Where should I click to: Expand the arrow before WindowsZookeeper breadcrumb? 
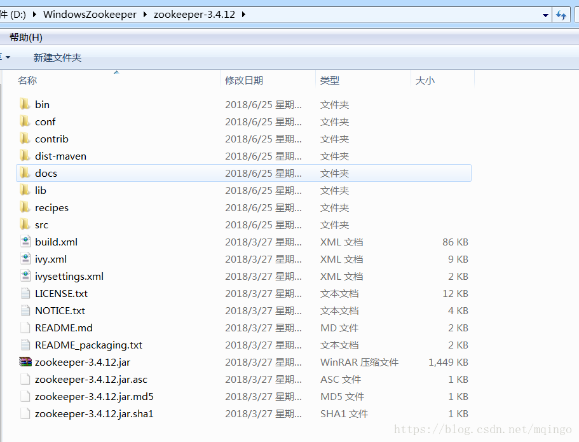click(x=34, y=15)
